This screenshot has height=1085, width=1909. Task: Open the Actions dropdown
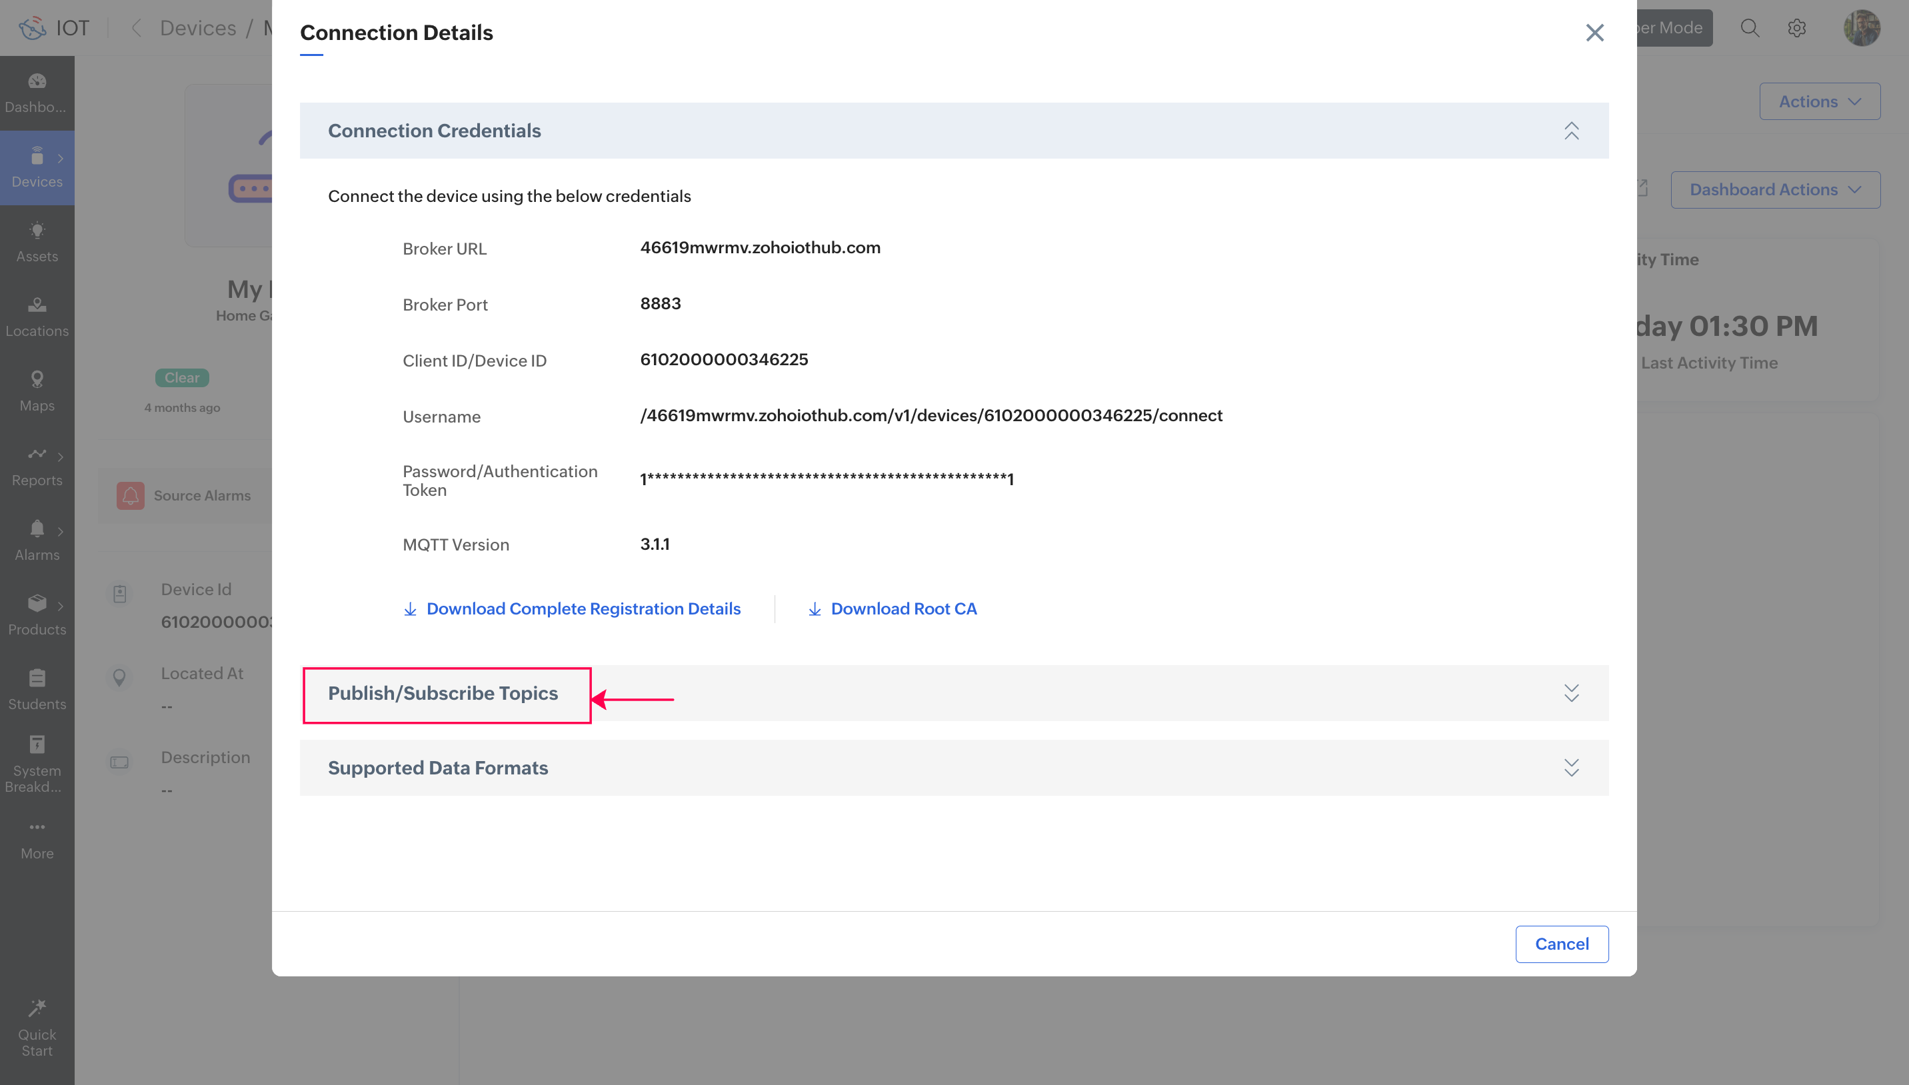(x=1819, y=101)
